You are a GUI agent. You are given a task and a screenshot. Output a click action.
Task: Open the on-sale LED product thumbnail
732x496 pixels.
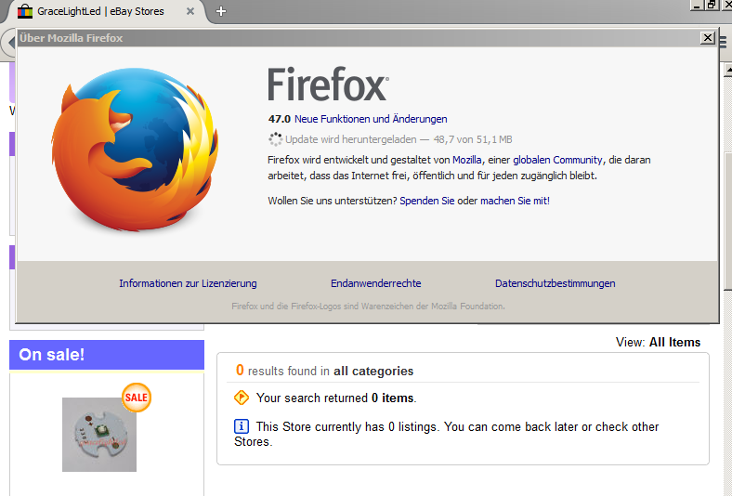coord(99,435)
